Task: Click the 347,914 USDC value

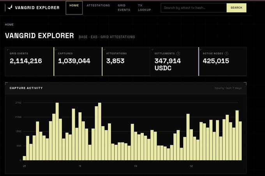Action: [168, 64]
